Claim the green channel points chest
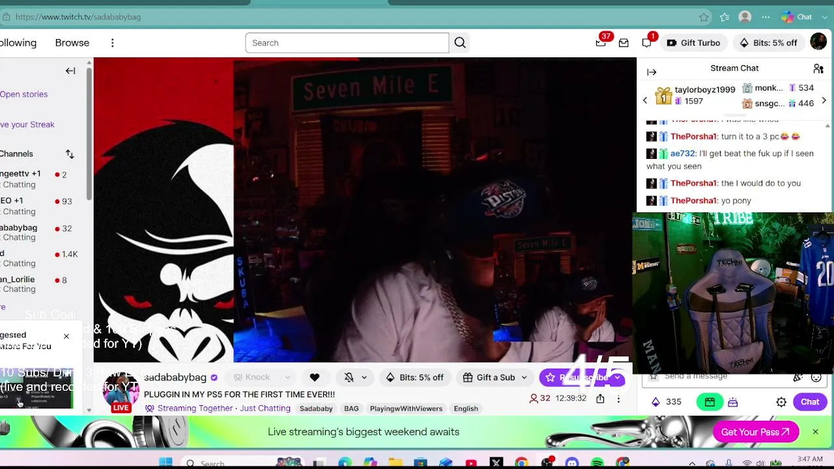Image resolution: width=834 pixels, height=469 pixels. point(710,403)
